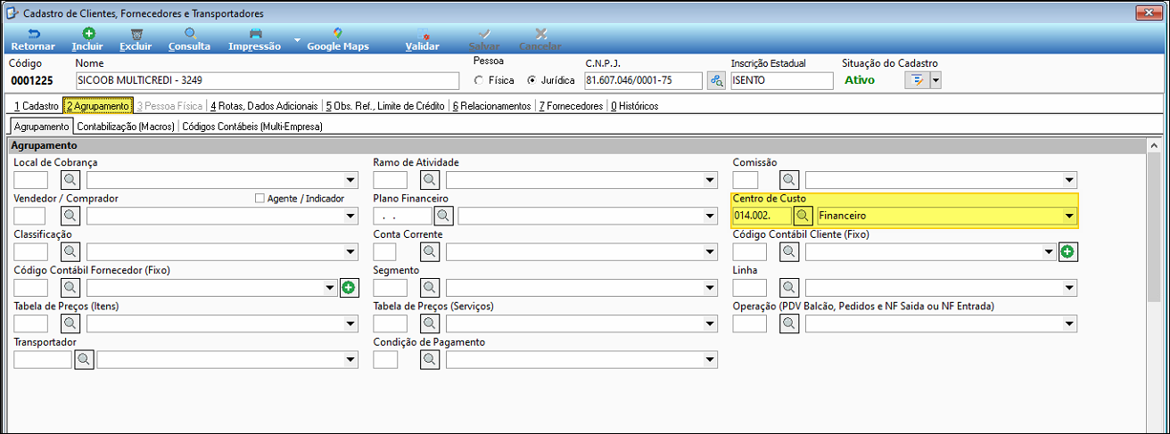The width and height of the screenshot is (1170, 434).
Task: Click the C.N.P.J. number field
Action: 643,80
